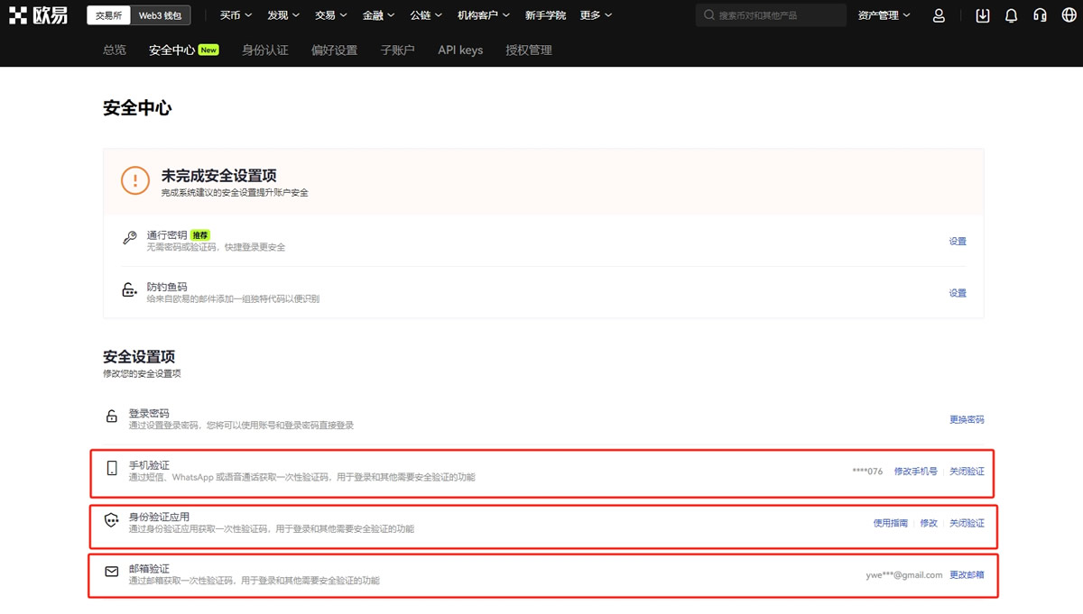Expand the 交易 dropdown
The image size is (1083, 614).
click(x=330, y=14)
